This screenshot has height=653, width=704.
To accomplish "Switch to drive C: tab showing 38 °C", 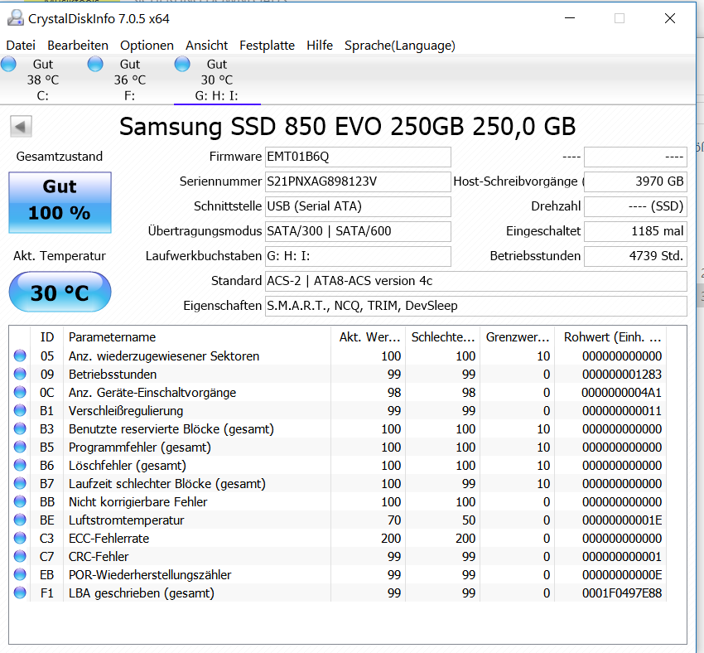I will point(43,80).
